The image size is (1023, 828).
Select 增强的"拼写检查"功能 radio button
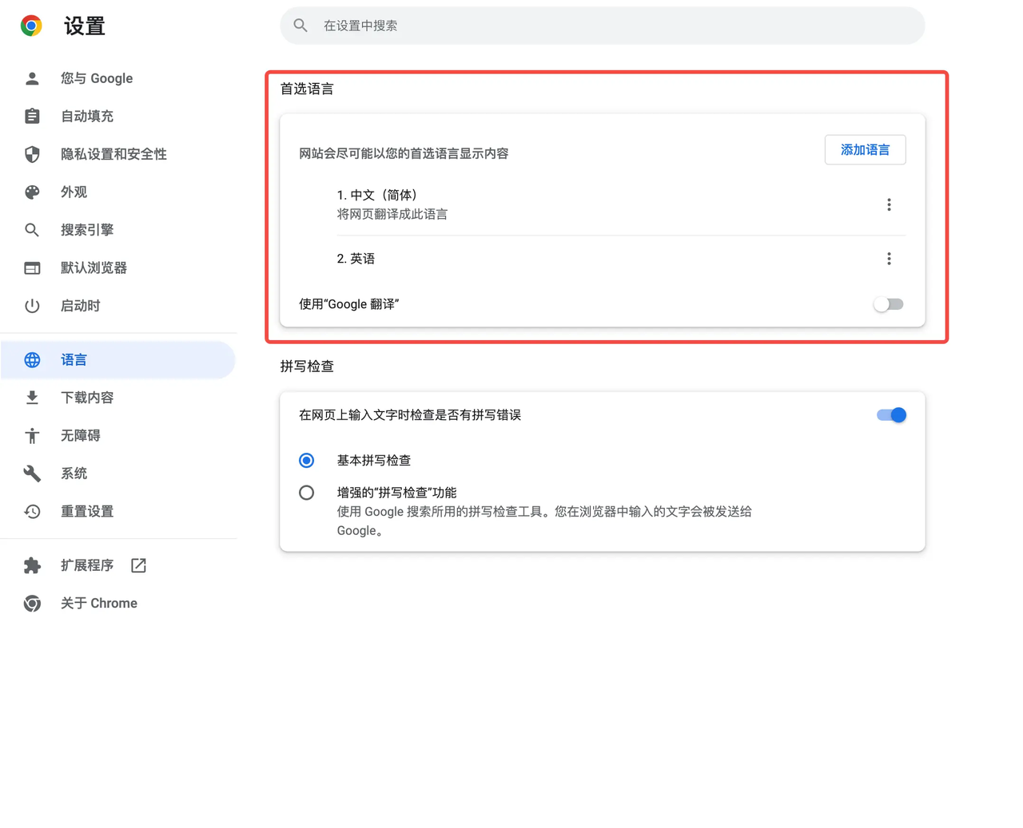point(306,493)
